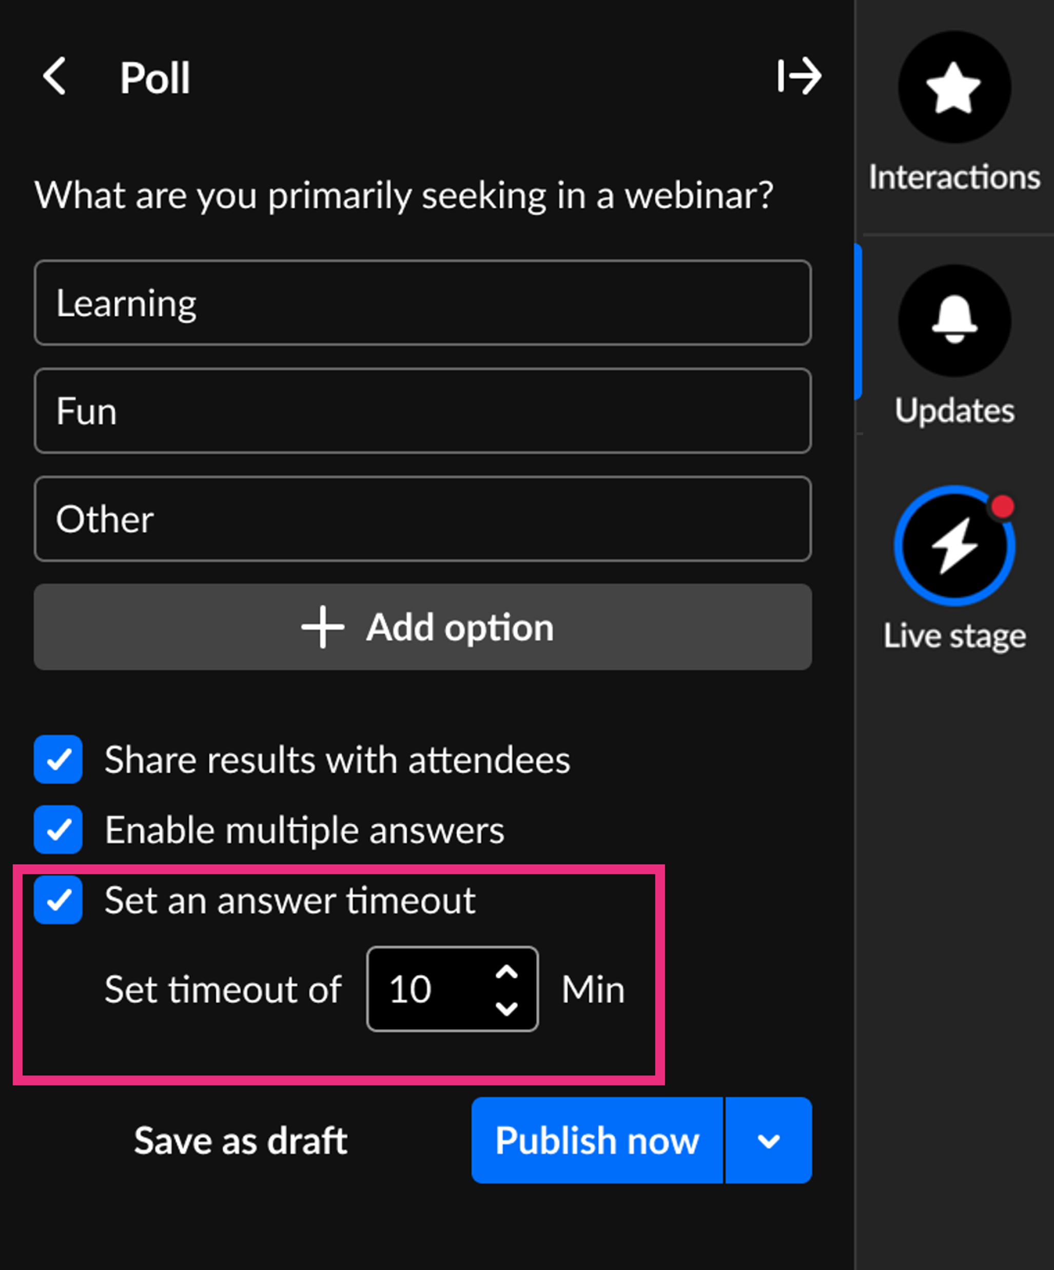Save the poll as draft

tap(241, 1141)
